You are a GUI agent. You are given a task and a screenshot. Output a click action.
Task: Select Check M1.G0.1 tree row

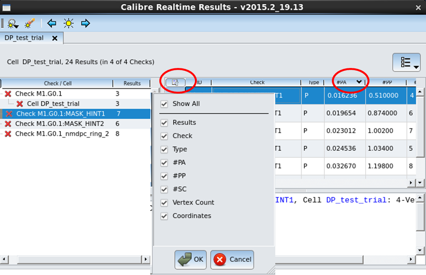pyautogui.click(x=75, y=94)
